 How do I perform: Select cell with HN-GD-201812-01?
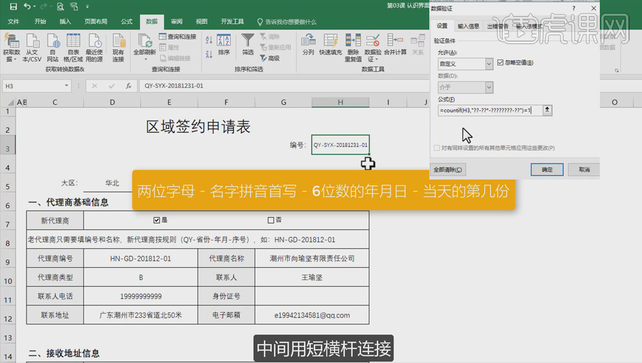pyautogui.click(x=141, y=259)
